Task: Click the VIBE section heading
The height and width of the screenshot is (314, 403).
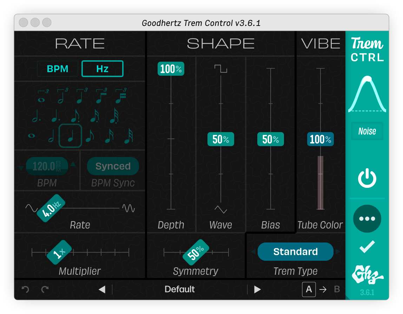Action: coord(321,43)
